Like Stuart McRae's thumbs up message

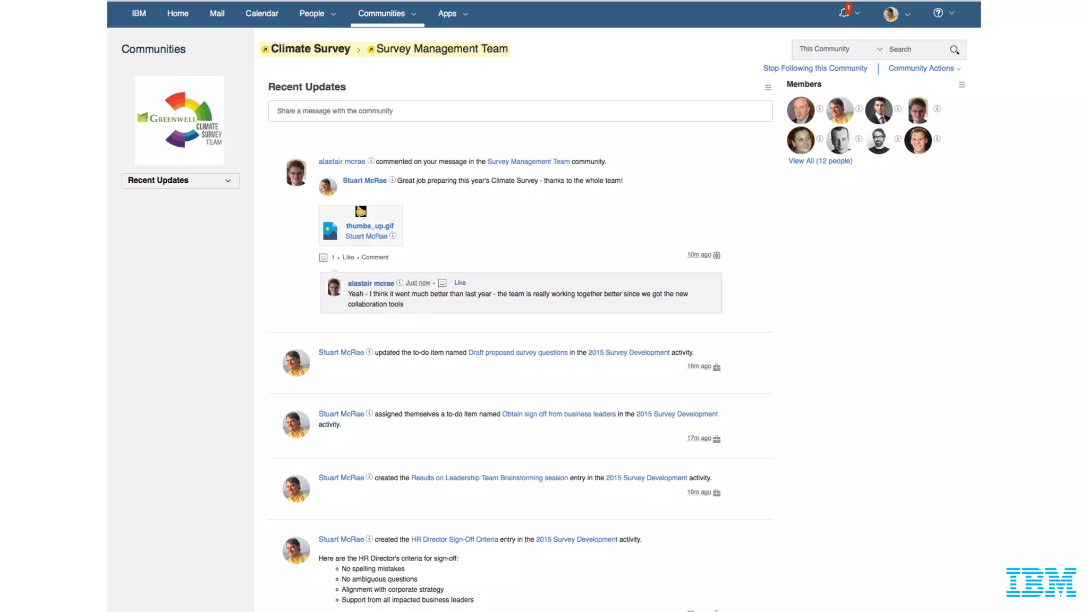(x=348, y=258)
